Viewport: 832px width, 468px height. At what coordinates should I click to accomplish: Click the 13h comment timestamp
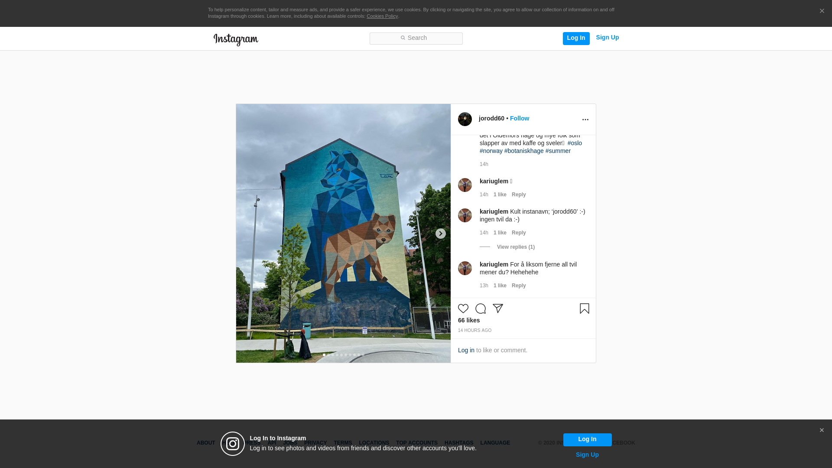point(484,286)
